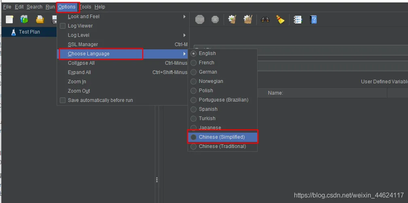Close the Options menu in menu bar
Viewport: 408px width, 203px height.
[67, 7]
